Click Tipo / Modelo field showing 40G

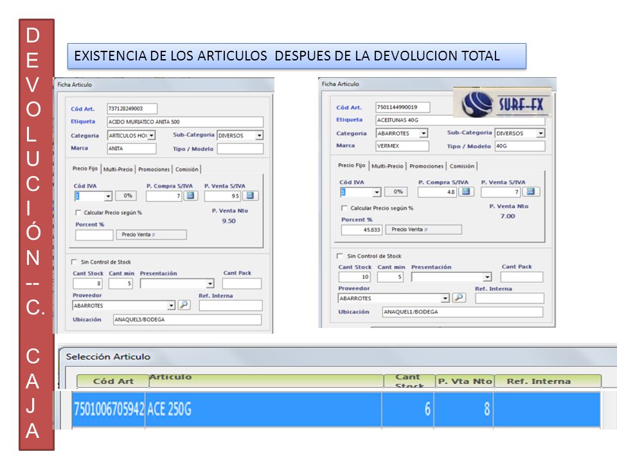pos(520,146)
